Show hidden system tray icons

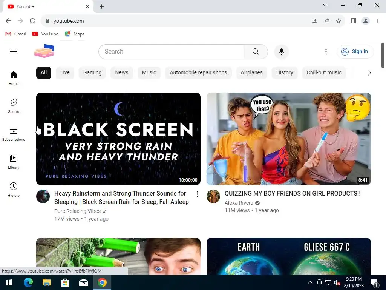310,282
